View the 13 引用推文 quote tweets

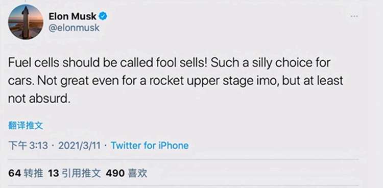74,173
